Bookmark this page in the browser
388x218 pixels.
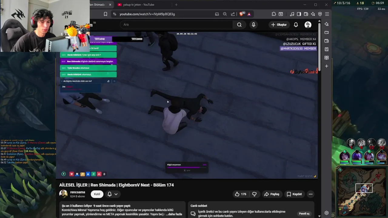[x=105, y=14]
